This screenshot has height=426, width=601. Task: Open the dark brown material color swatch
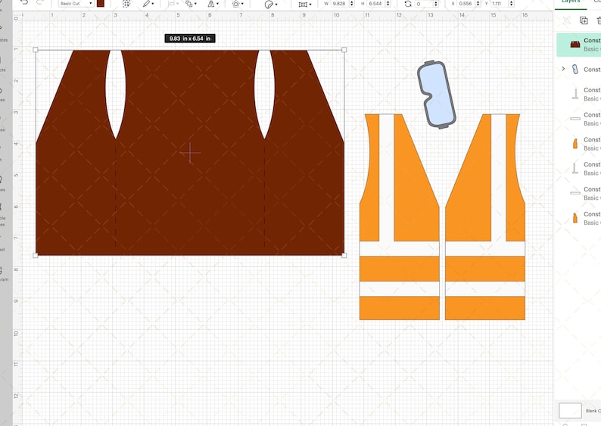click(x=101, y=4)
